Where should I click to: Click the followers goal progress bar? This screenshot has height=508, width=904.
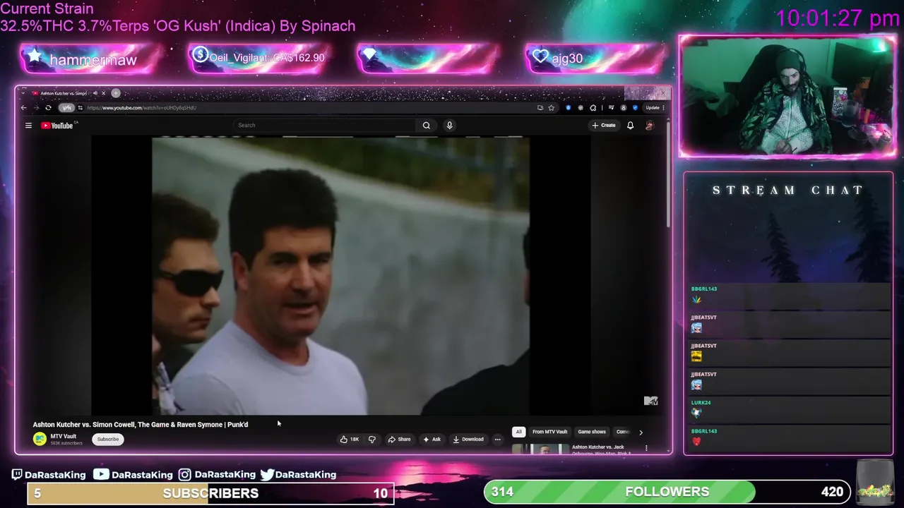(667, 492)
